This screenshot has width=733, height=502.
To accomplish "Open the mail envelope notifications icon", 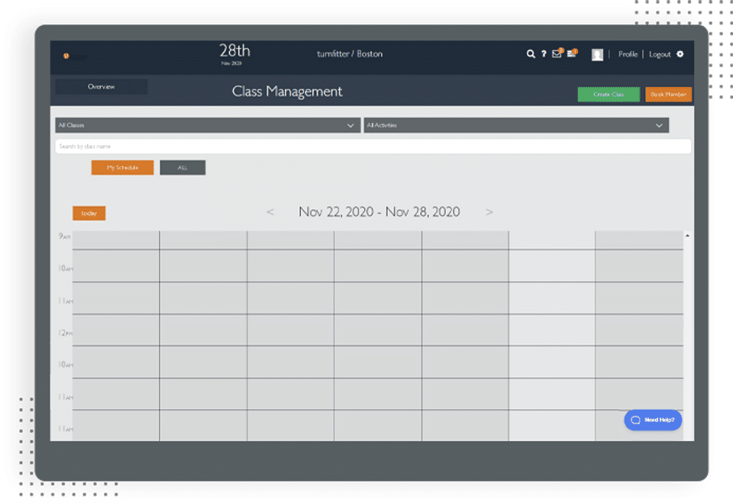I will click(557, 53).
